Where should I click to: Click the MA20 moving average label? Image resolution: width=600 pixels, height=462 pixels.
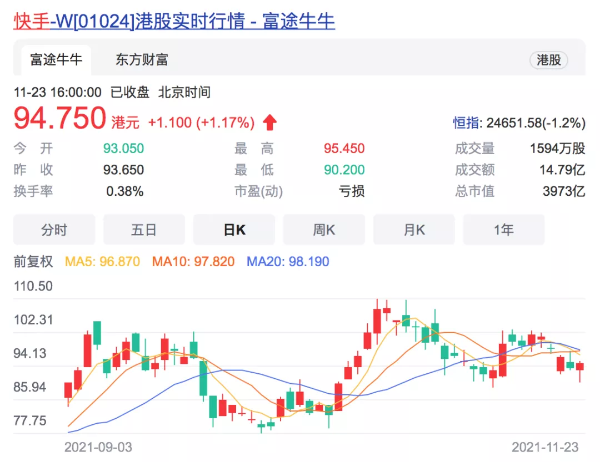(288, 261)
